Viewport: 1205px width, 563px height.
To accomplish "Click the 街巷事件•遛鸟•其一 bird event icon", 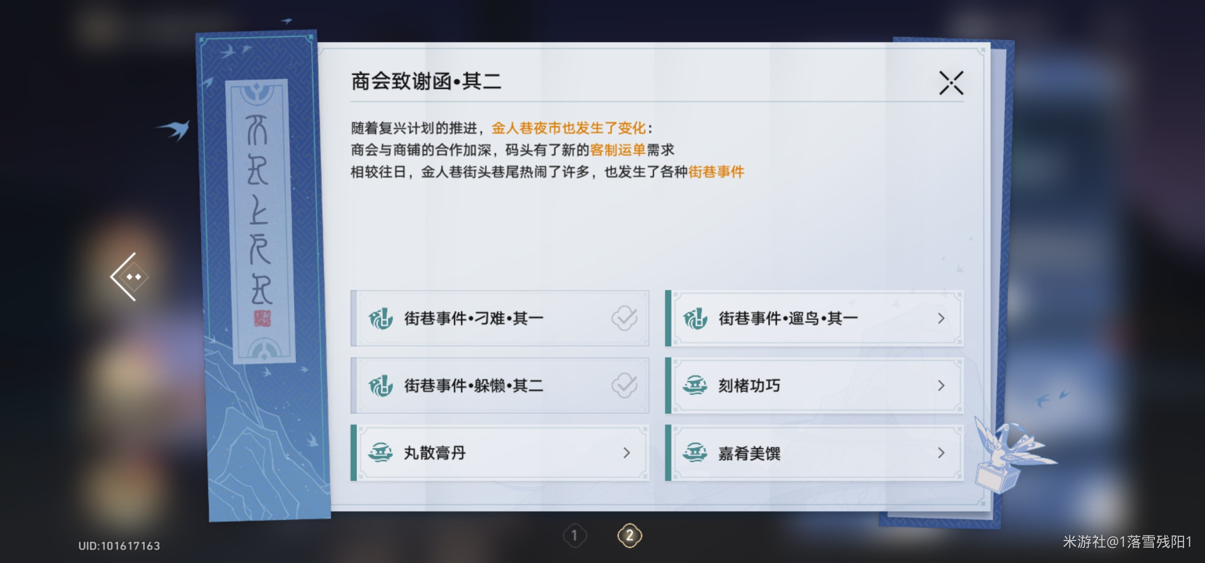I will coord(697,317).
